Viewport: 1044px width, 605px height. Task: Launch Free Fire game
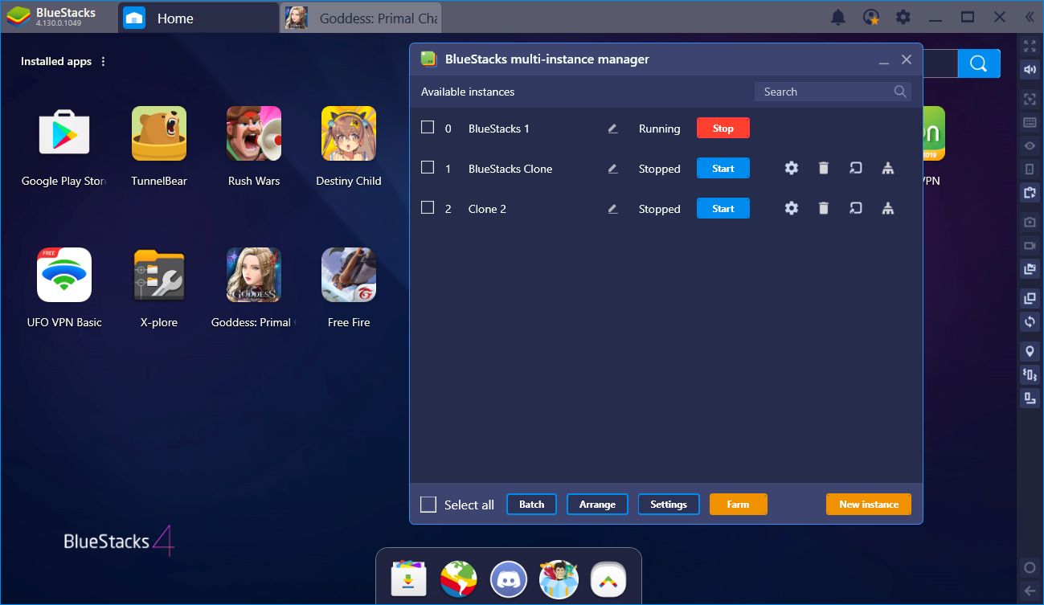(349, 275)
